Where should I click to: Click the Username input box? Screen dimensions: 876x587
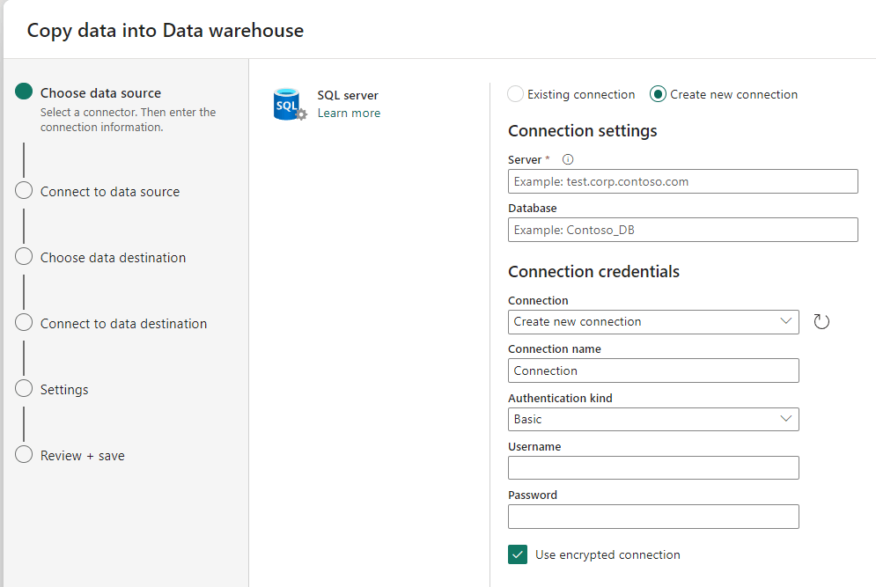click(653, 468)
